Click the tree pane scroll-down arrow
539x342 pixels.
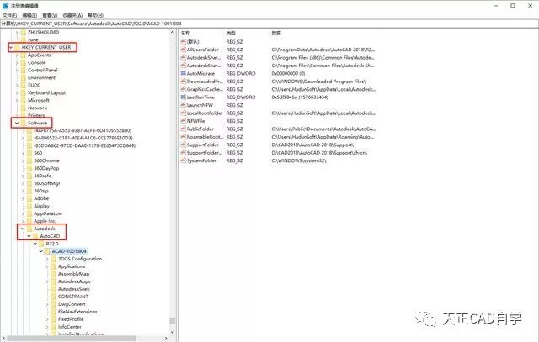tap(172, 332)
